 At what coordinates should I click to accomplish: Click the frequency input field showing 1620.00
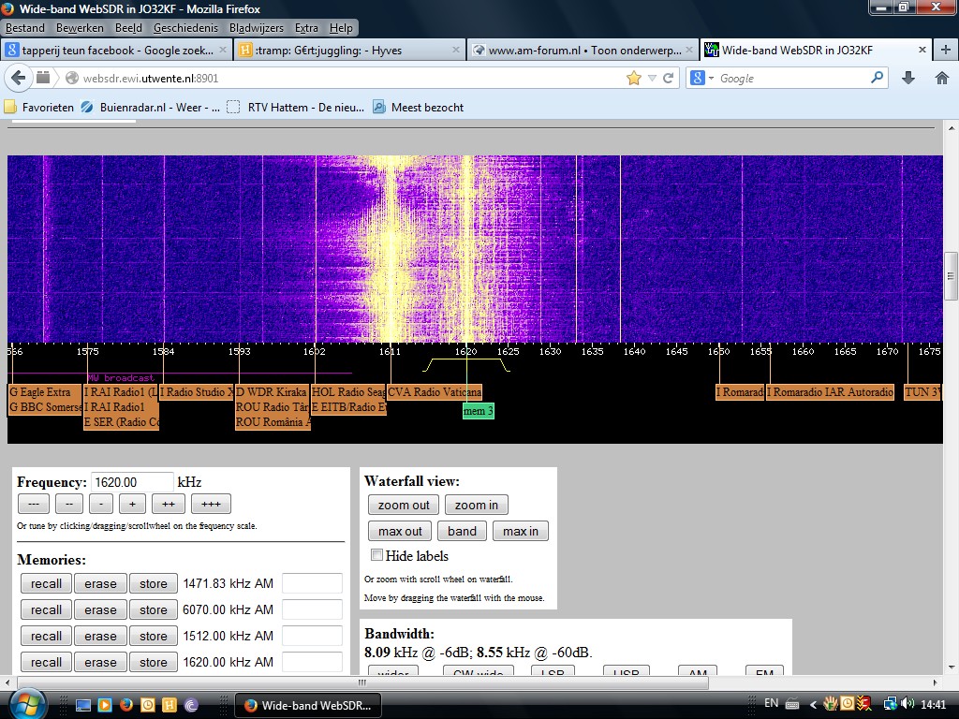point(132,482)
